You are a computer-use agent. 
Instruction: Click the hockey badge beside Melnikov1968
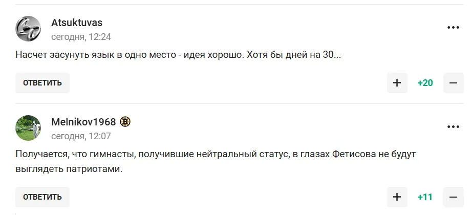[x=125, y=122]
